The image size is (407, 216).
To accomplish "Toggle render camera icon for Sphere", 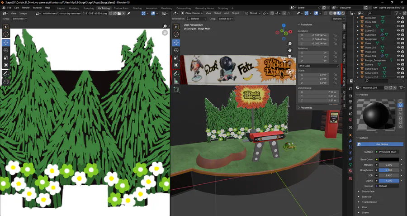I will click(402, 64).
